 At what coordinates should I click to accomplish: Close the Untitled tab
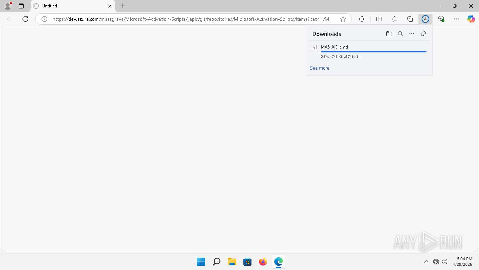pos(110,6)
